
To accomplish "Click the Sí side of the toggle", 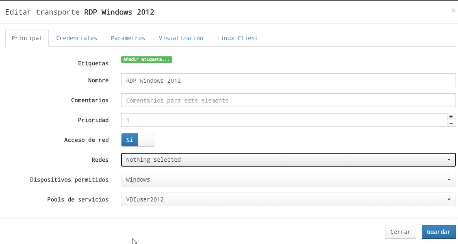I will (130, 140).
